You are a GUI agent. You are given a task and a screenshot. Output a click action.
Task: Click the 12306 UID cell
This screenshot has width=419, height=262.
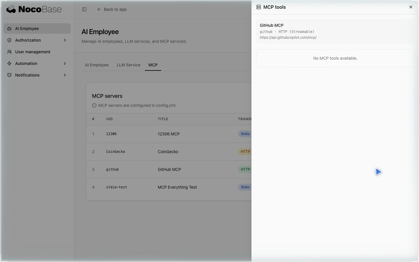tap(111, 134)
